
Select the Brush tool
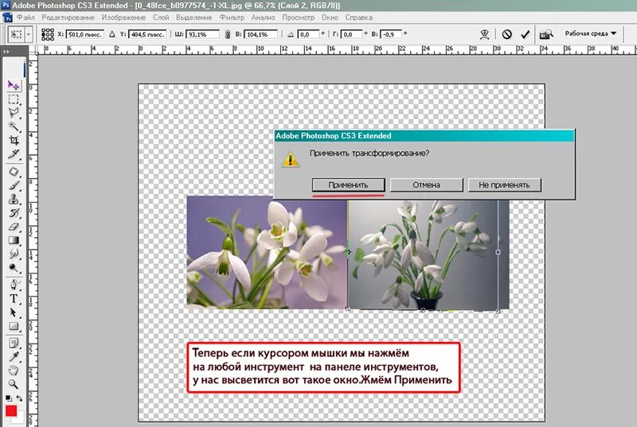pyautogui.click(x=13, y=185)
